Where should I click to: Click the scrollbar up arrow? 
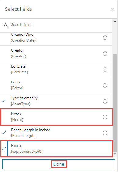point(115,21)
